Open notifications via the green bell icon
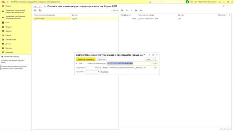The height and width of the screenshot is (131, 234). tap(187, 2)
